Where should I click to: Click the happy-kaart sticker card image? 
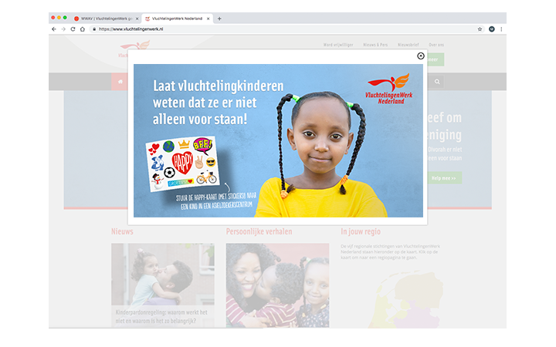click(182, 163)
